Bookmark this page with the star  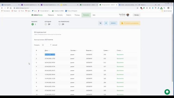(138, 8)
